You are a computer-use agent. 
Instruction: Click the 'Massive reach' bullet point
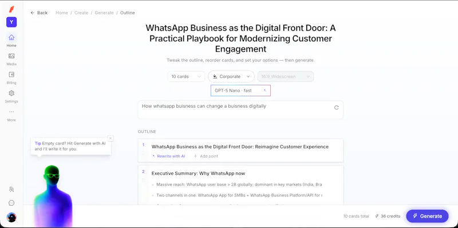click(x=239, y=184)
